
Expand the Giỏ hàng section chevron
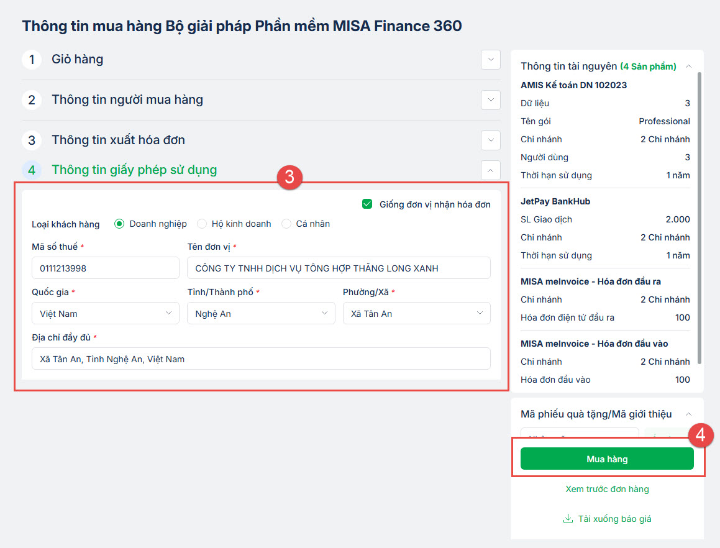[491, 60]
